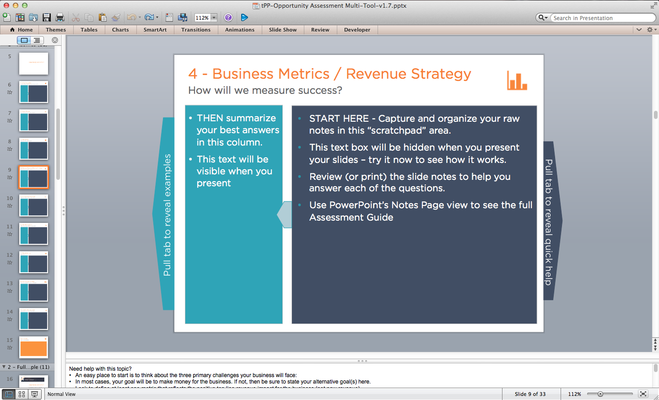Open the redo history dropdown arrow
Viewport: 659px width, 400px height.
pyautogui.click(x=157, y=17)
